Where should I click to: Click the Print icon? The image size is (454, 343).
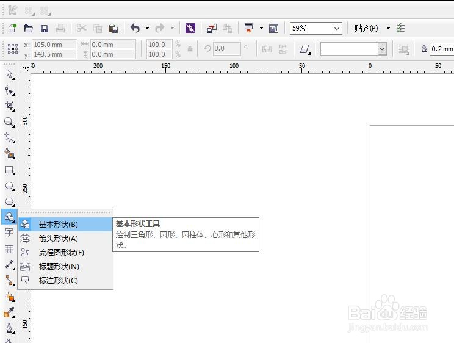60,28
